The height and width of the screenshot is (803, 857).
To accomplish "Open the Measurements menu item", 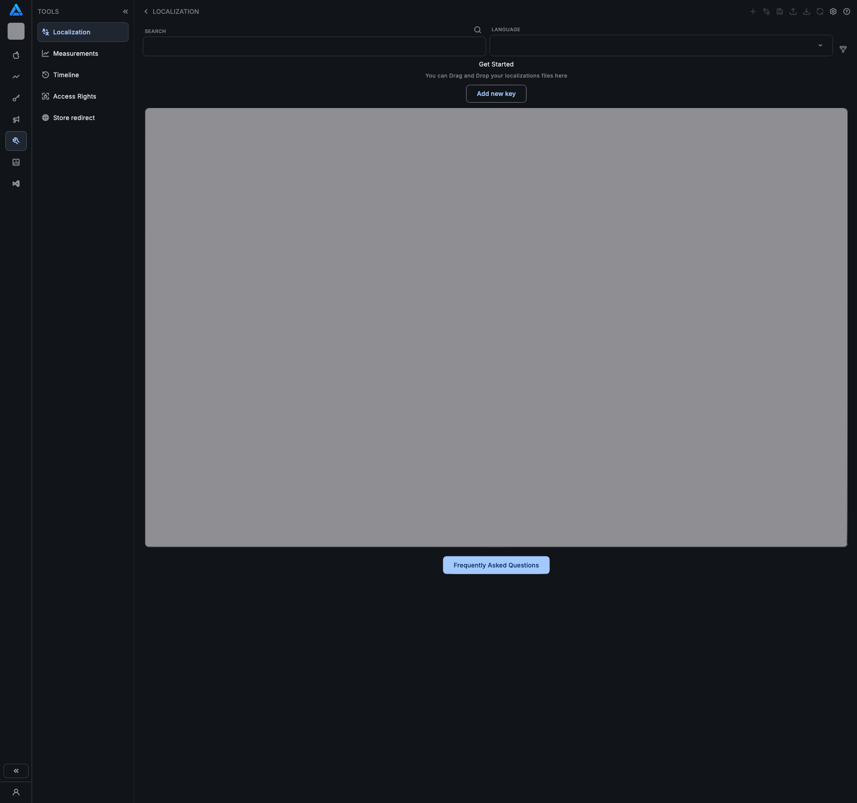I will point(75,54).
